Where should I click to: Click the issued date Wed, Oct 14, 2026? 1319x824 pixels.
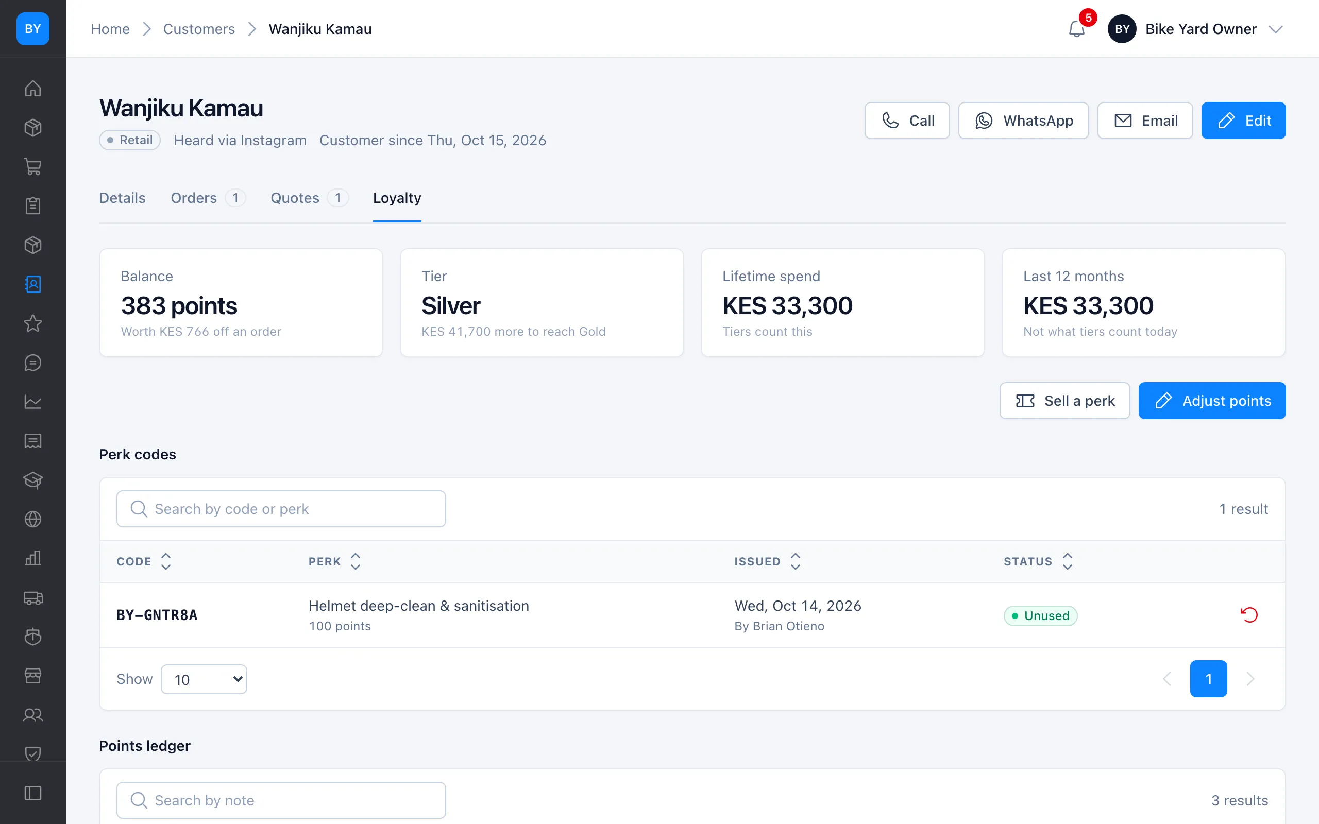point(798,606)
